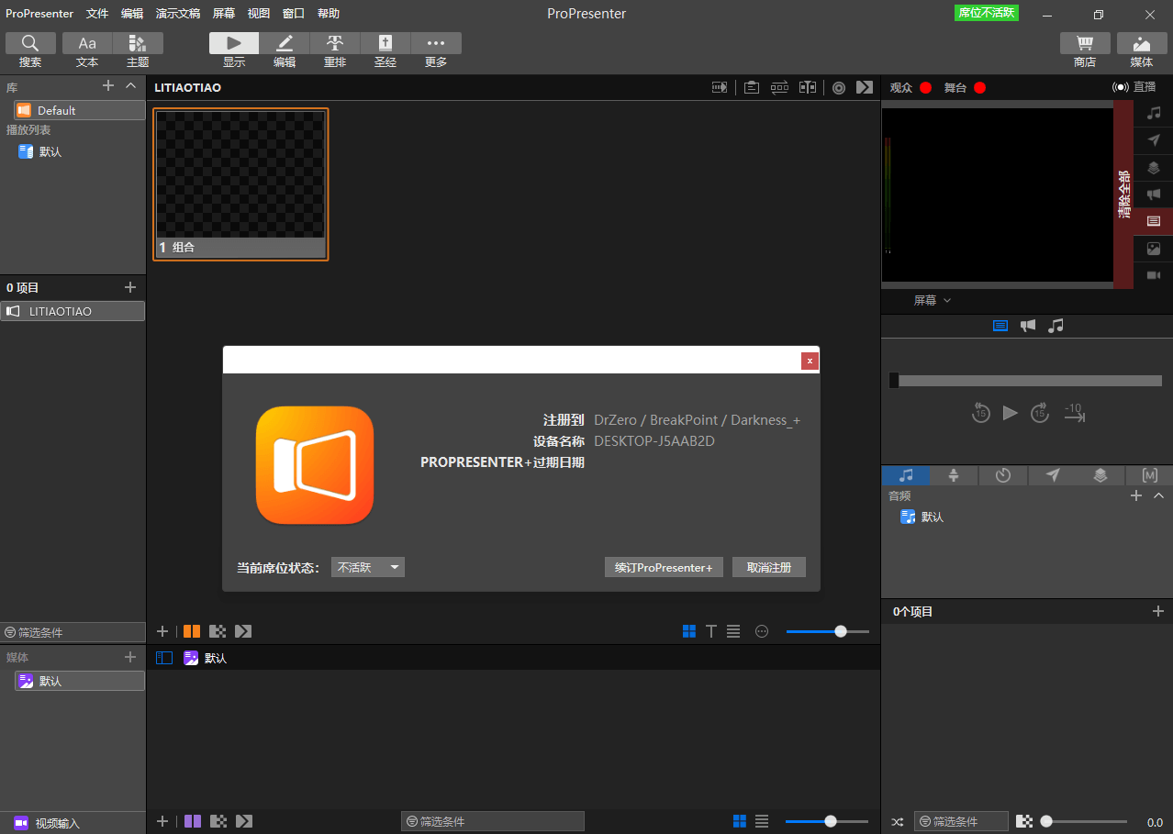
Task: Toggle the 观众 audience red indicator
Action: [x=925, y=87]
